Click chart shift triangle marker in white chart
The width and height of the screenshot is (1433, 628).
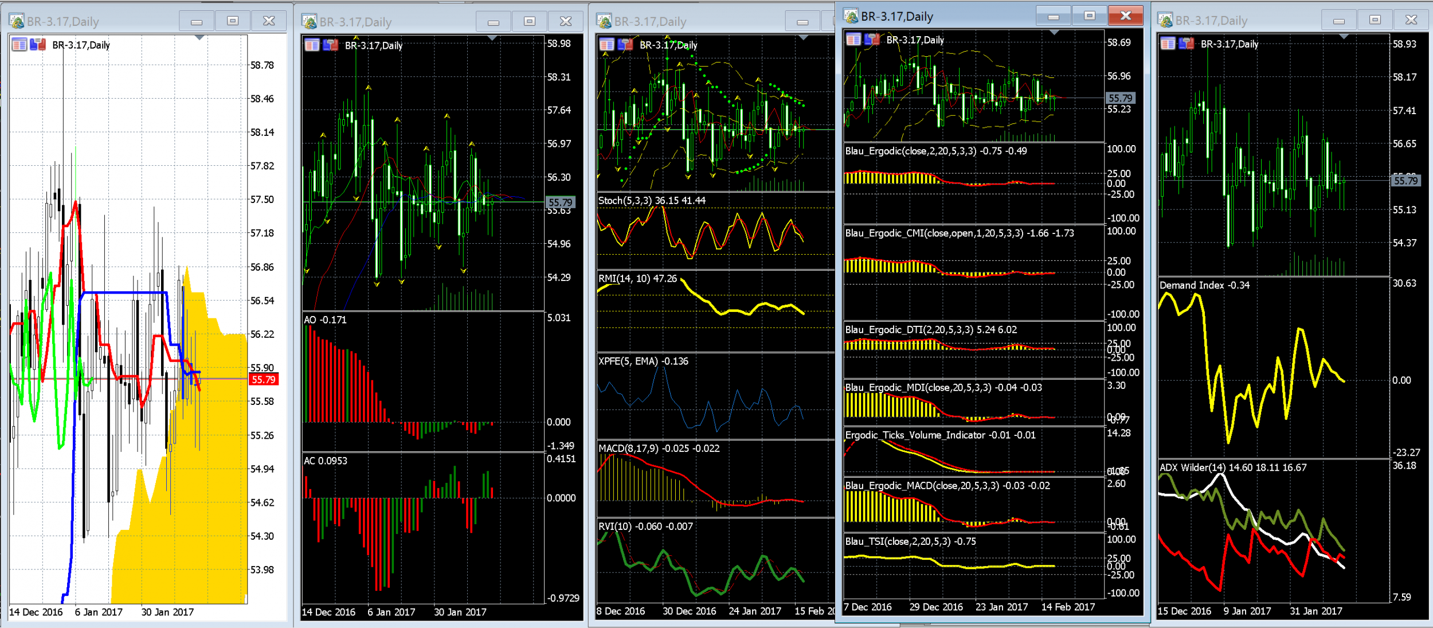point(199,38)
